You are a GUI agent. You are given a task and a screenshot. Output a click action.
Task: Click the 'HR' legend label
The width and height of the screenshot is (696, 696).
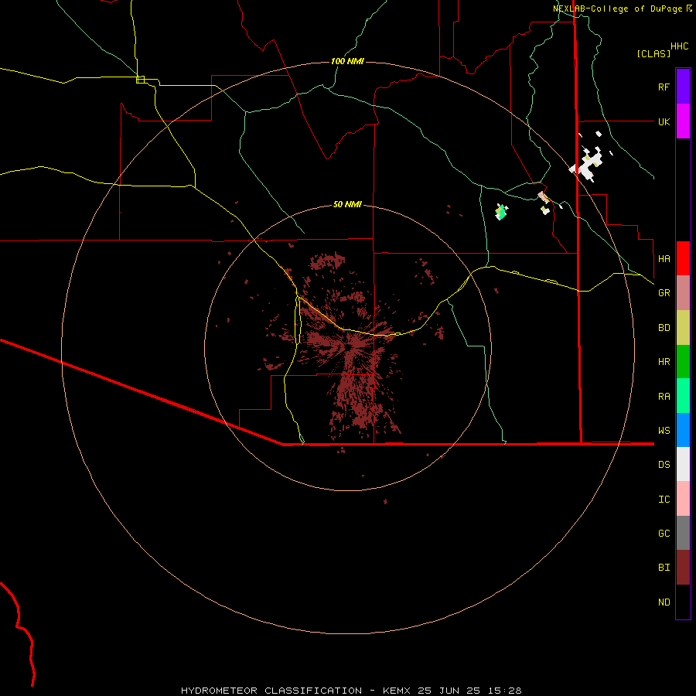(664, 362)
